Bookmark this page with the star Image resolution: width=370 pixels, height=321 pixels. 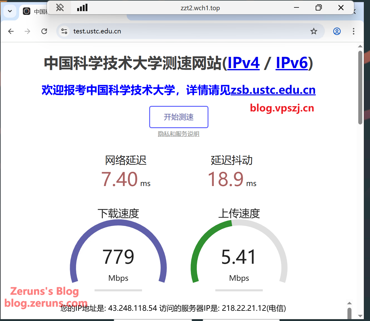[314, 31]
